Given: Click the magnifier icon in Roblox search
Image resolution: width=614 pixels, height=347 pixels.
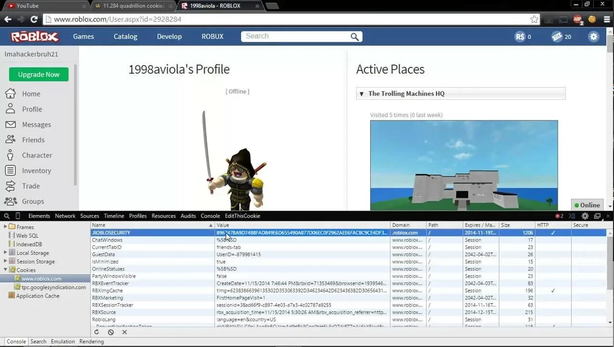Looking at the screenshot, I should (355, 37).
